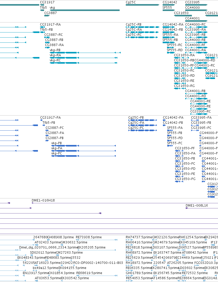Click the vkg-RC transcript label
Image resolution: width=218 pixels, height=282 pixels.
point(55,60)
